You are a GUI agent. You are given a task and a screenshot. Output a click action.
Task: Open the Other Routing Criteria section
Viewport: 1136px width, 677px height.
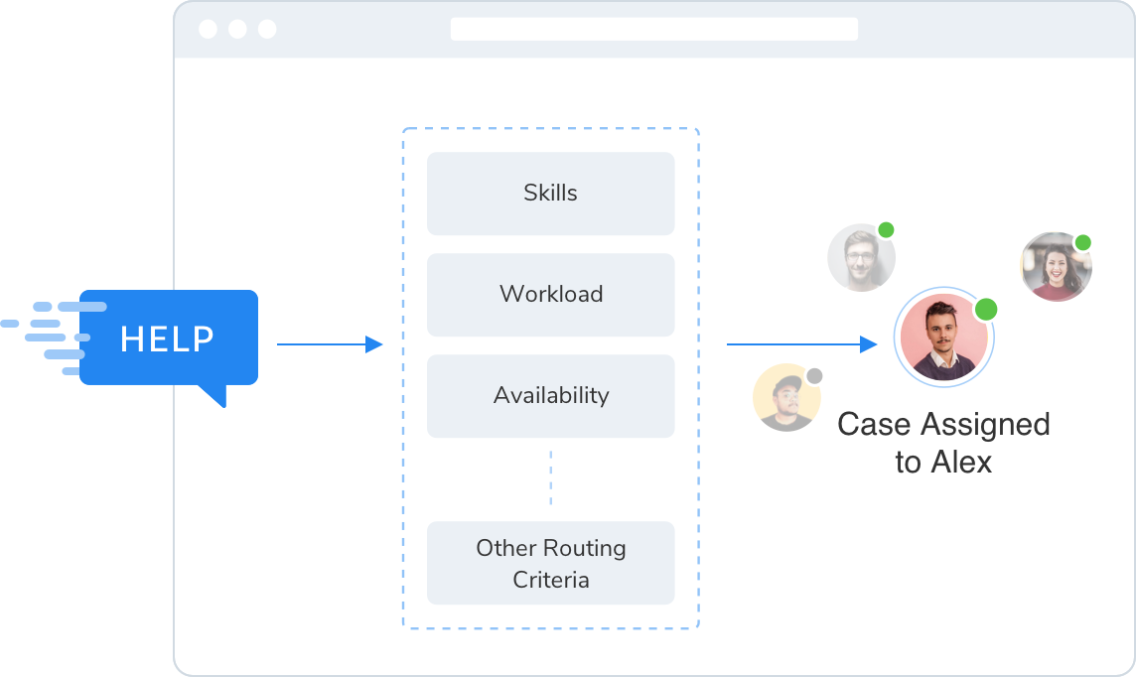550,562
